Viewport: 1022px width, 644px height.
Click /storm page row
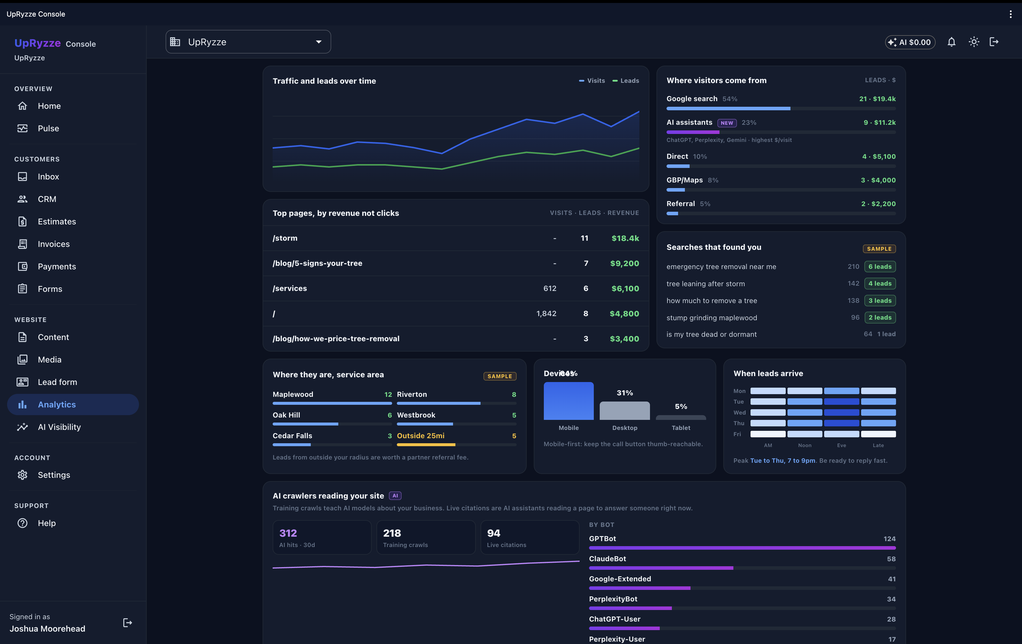(x=456, y=238)
